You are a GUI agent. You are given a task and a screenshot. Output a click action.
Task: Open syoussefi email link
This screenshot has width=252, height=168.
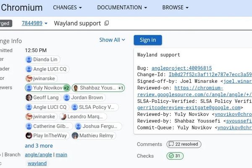[x=239, y=121]
